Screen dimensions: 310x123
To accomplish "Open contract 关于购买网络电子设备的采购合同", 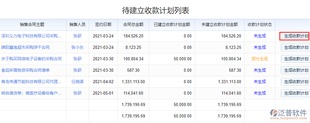I will [31, 59].
